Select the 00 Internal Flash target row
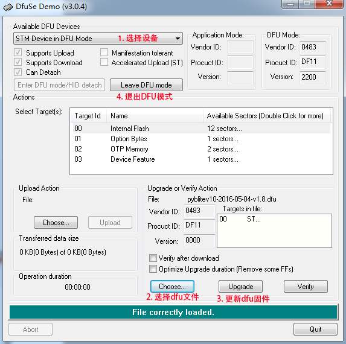The width and height of the screenshot is (346, 344). 201,129
